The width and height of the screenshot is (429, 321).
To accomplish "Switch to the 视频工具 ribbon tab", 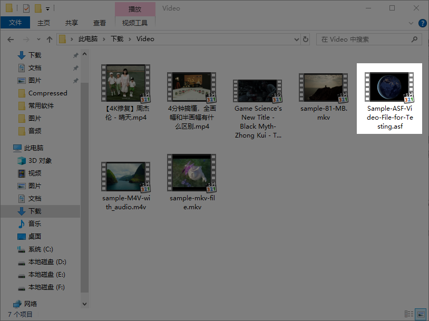I will pyautogui.click(x=135, y=23).
